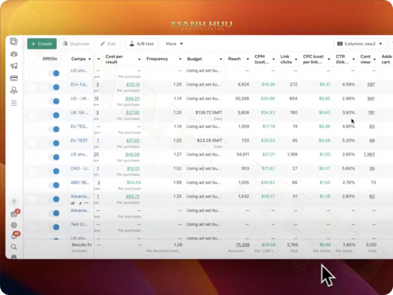Click the search magnifier icon in sidebar
The height and width of the screenshot is (295, 393).
click(x=14, y=246)
